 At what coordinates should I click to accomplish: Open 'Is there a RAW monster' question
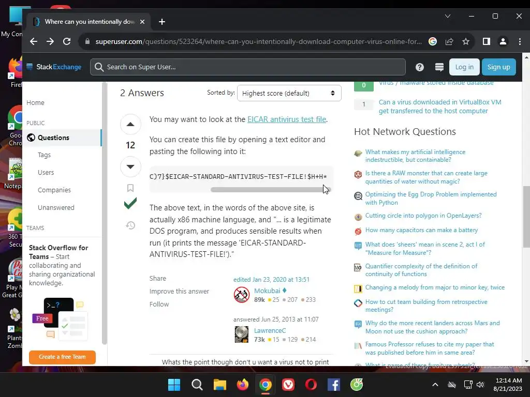tap(426, 177)
